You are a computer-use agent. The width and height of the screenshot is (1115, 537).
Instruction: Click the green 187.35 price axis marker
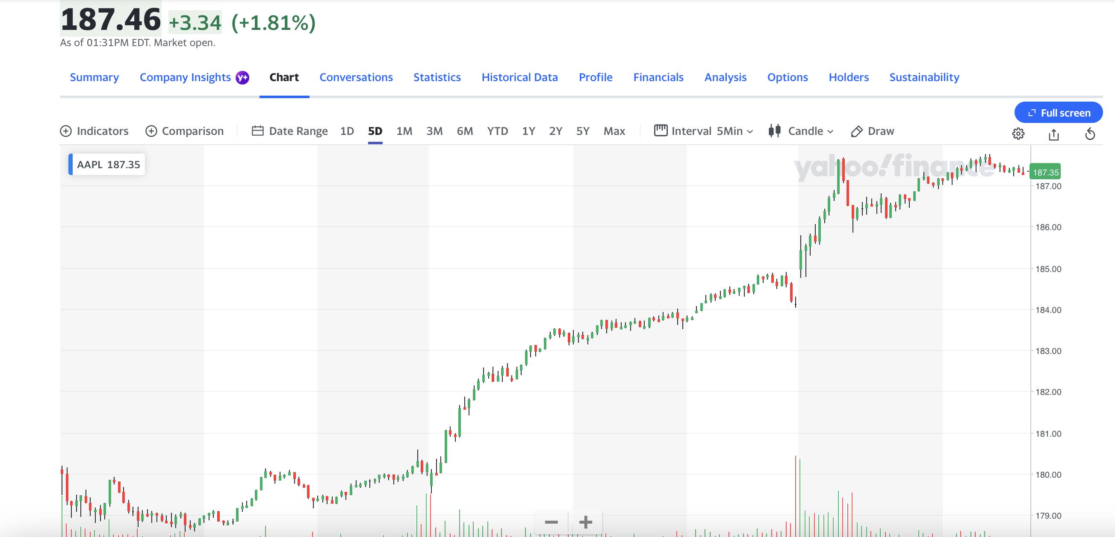pyautogui.click(x=1045, y=172)
